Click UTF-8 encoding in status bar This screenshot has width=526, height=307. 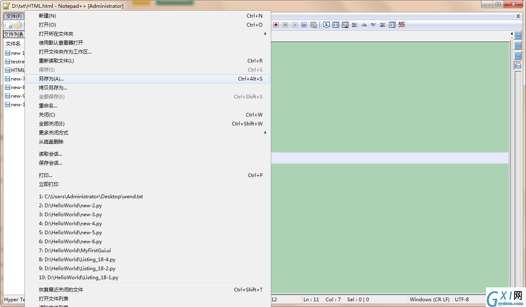click(x=462, y=300)
